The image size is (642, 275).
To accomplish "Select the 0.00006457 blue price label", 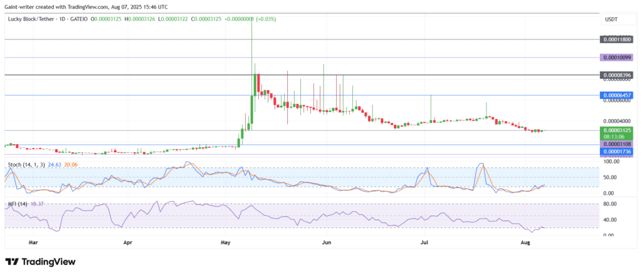I will (x=617, y=95).
